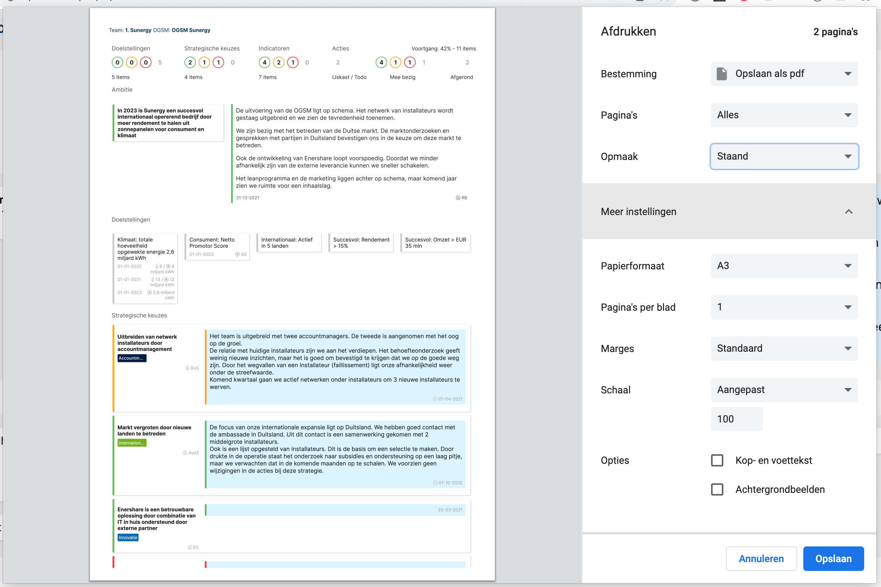Click the green Internation... tag
This screenshot has width=881, height=587.
(x=132, y=443)
